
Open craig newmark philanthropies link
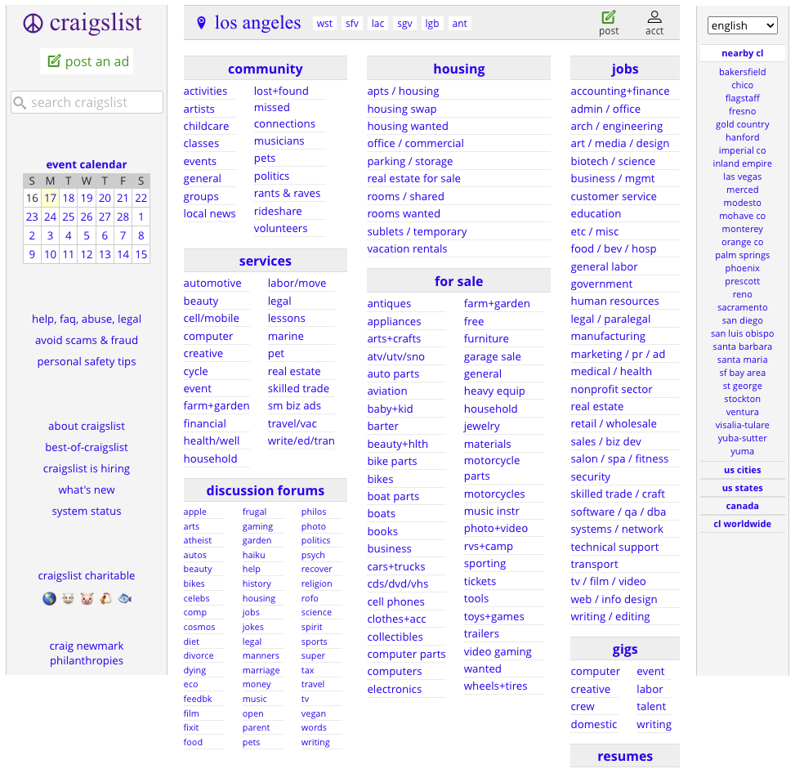pyautogui.click(x=86, y=653)
